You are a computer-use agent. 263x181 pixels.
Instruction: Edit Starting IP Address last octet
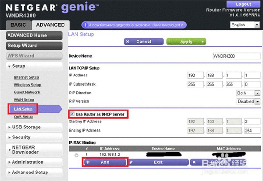(x=252, y=122)
